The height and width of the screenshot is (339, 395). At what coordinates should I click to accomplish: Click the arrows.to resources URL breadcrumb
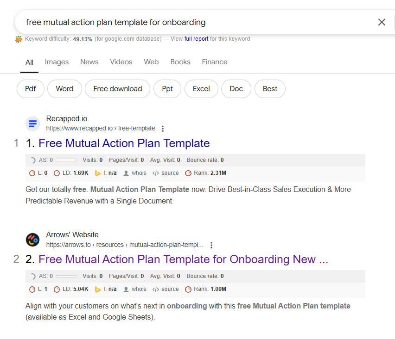[x=125, y=245]
